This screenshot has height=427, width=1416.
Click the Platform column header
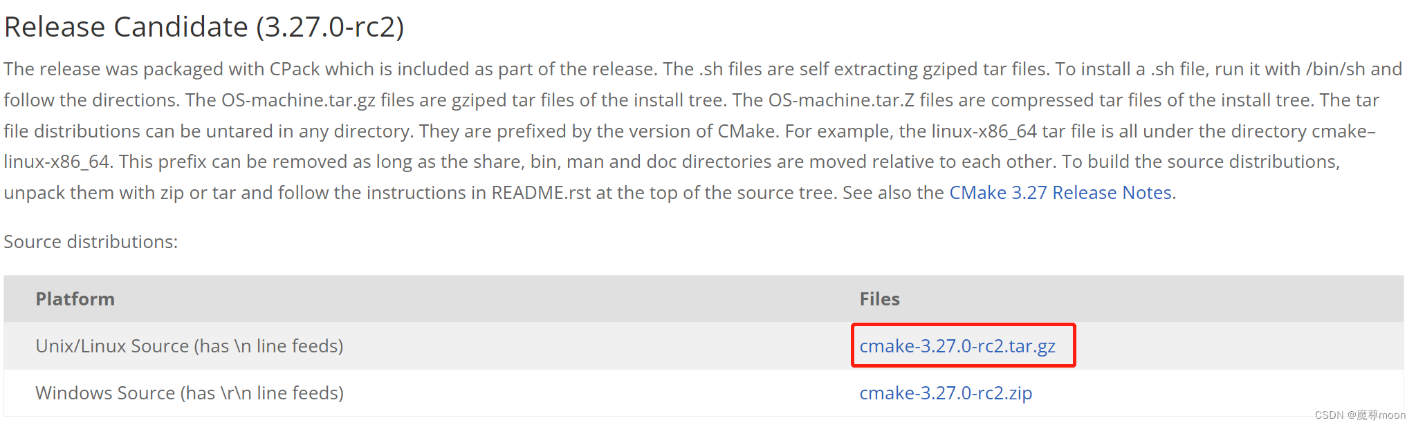(75, 298)
